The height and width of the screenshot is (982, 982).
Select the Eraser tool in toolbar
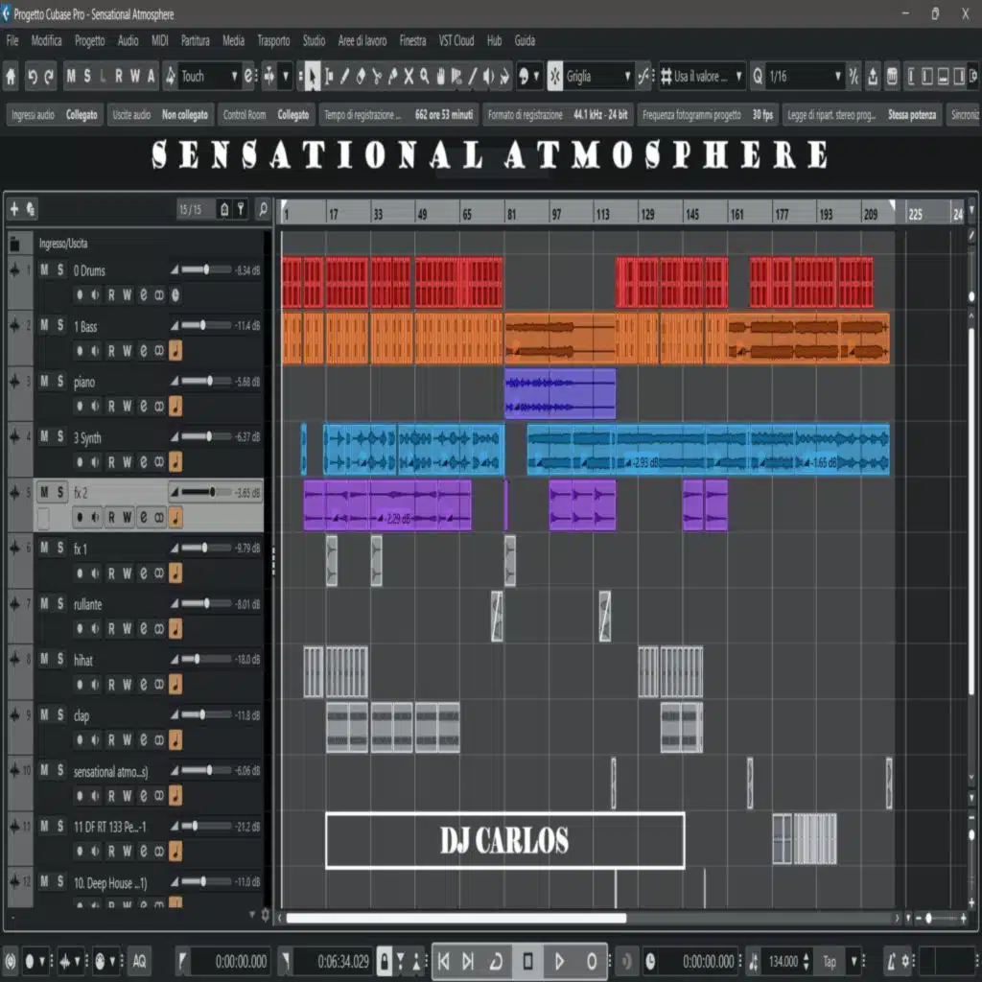click(360, 76)
